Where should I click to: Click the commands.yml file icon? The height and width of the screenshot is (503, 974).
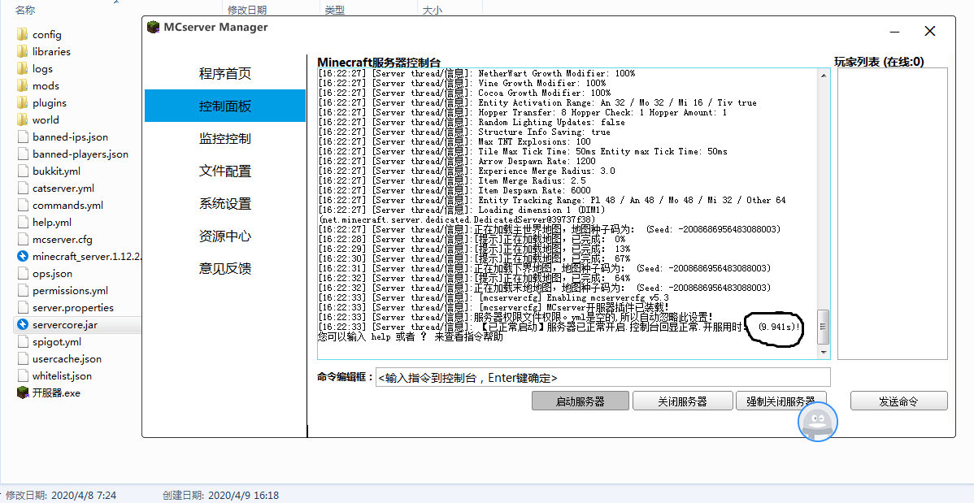click(23, 205)
